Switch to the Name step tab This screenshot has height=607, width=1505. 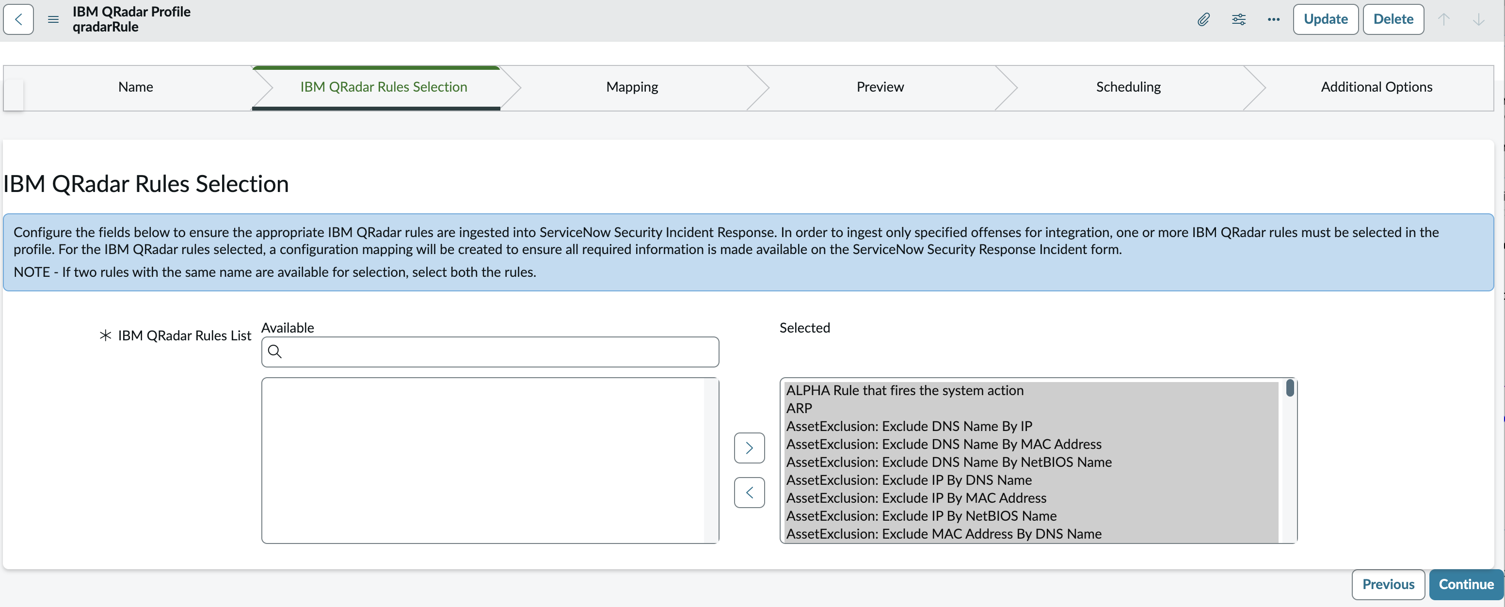(x=136, y=87)
